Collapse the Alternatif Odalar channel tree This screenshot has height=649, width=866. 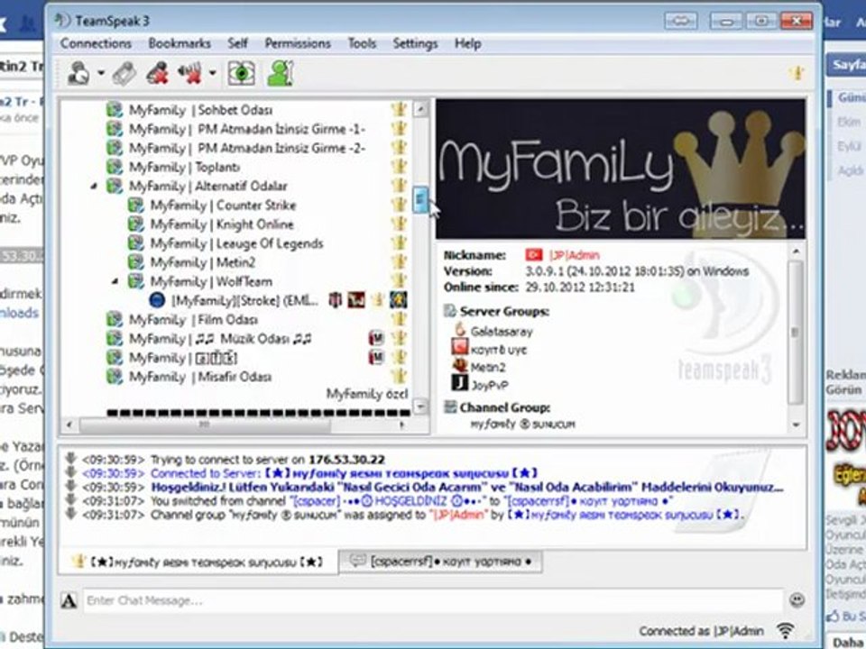click(x=94, y=187)
